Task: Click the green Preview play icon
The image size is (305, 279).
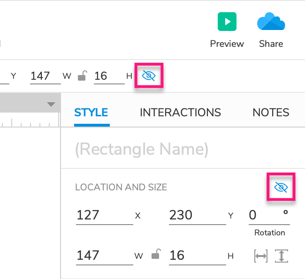Action: (227, 22)
